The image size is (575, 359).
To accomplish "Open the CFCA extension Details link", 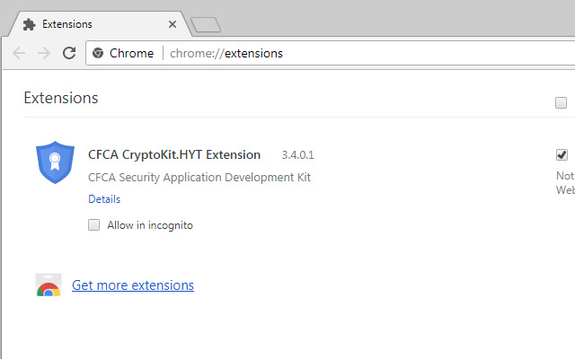I will (x=104, y=199).
